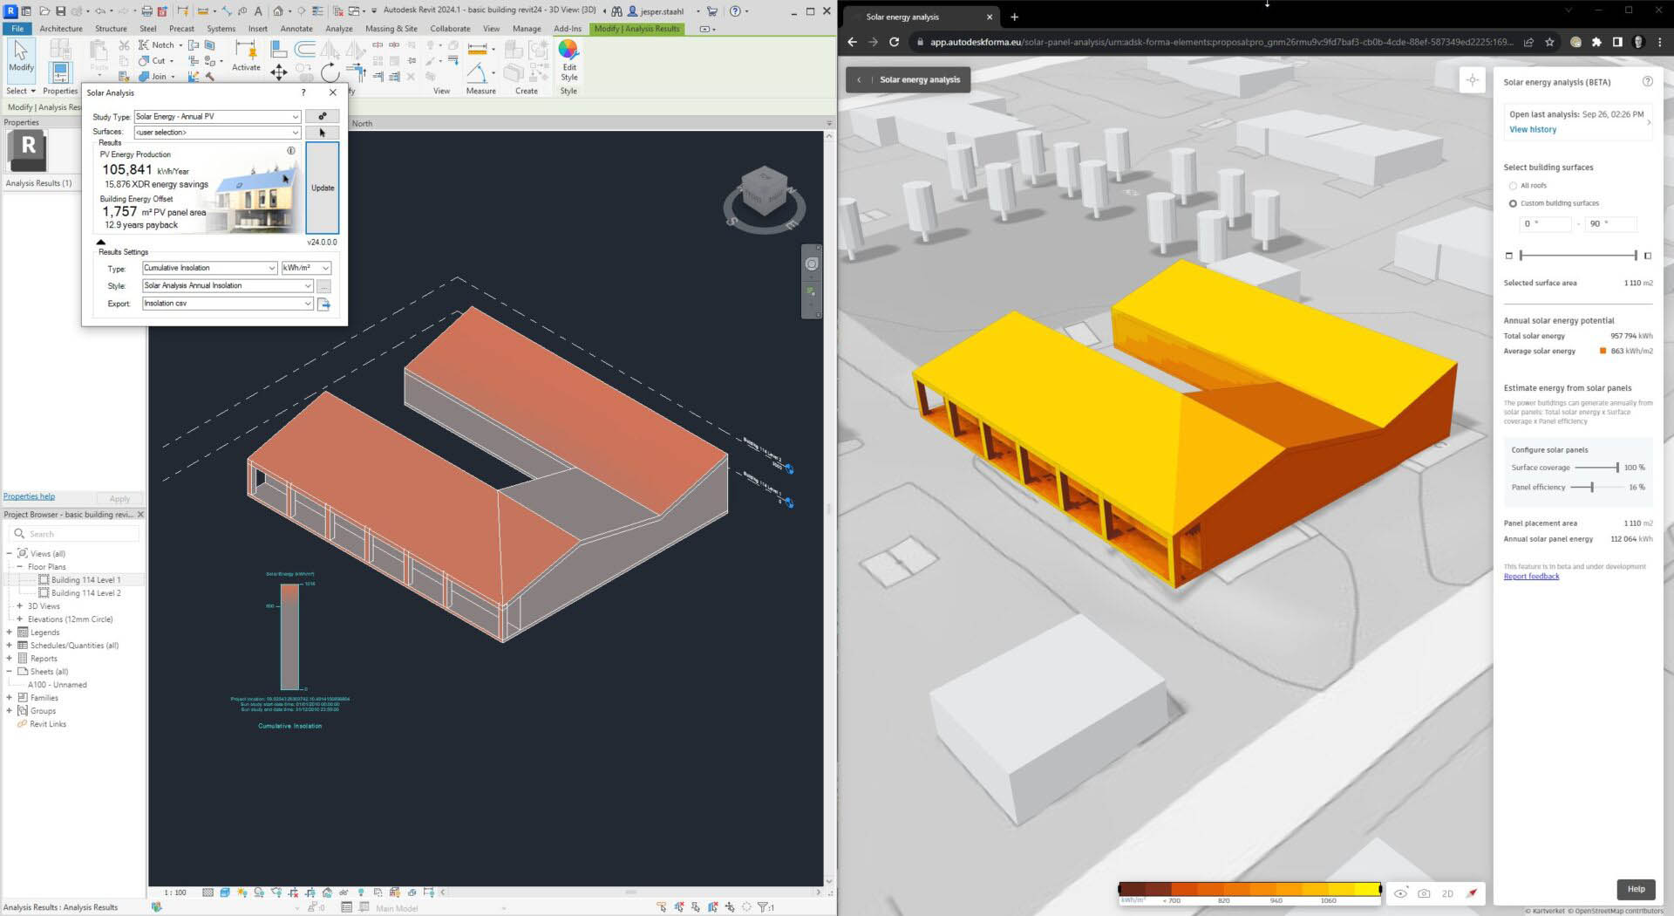
Task: Click the camera snapshot icon in Forma
Action: [1424, 893]
